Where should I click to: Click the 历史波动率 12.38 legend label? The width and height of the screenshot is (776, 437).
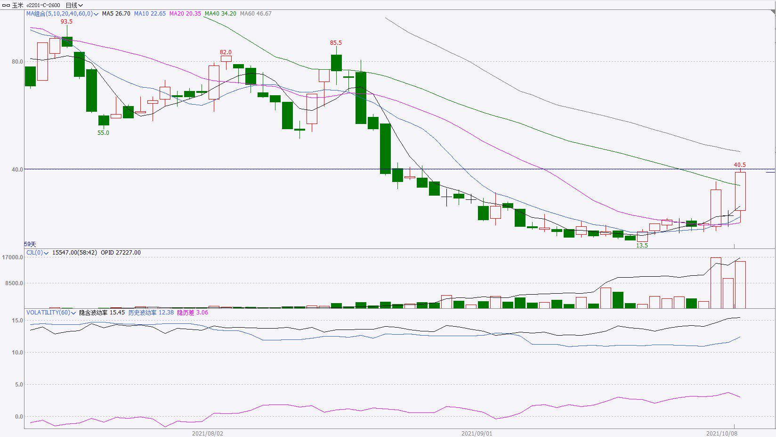[151, 313]
